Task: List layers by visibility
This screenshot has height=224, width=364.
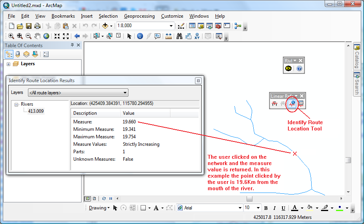Action: pos(26,55)
